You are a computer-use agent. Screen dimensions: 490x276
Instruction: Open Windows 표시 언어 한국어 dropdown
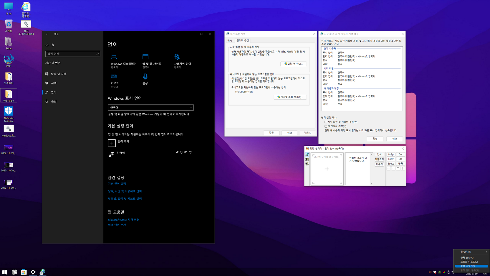pyautogui.click(x=151, y=108)
